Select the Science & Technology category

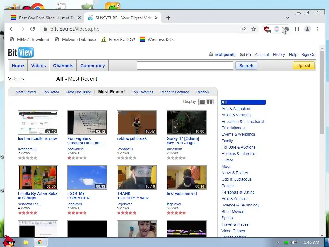click(x=240, y=205)
